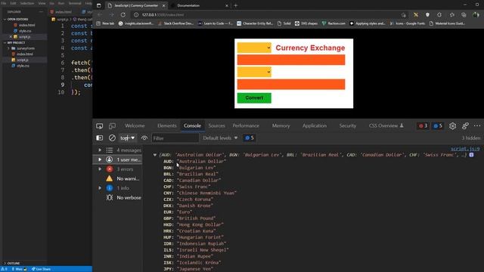Image resolution: width=484 pixels, height=272 pixels.
Task: Close the JavaScript Currency Converter browser tab
Action: [163, 5]
